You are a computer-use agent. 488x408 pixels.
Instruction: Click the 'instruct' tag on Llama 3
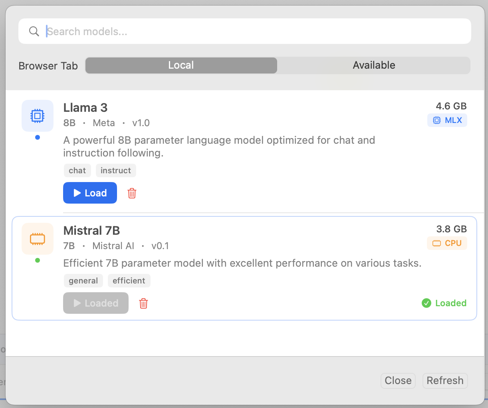(x=116, y=170)
